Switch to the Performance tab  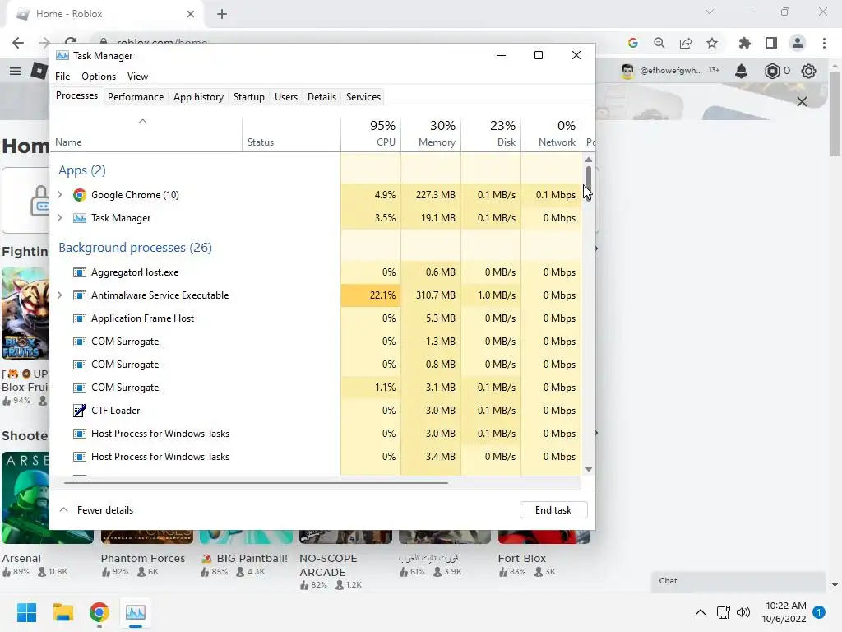pos(136,97)
